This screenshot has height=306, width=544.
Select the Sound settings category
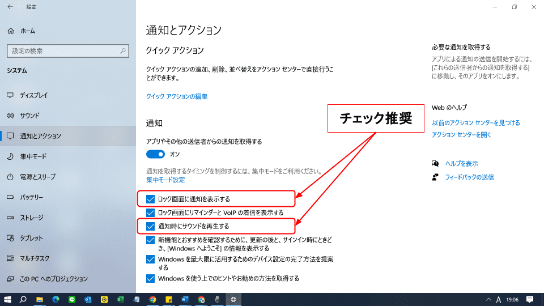tap(29, 116)
